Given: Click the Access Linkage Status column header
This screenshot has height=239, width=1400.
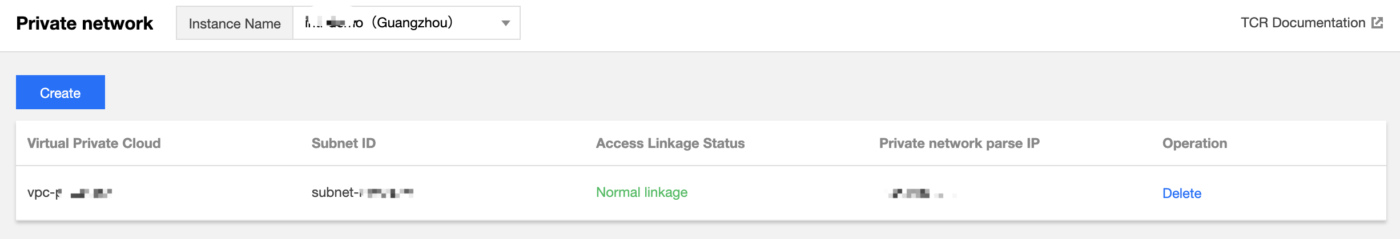Looking at the screenshot, I should [x=670, y=143].
